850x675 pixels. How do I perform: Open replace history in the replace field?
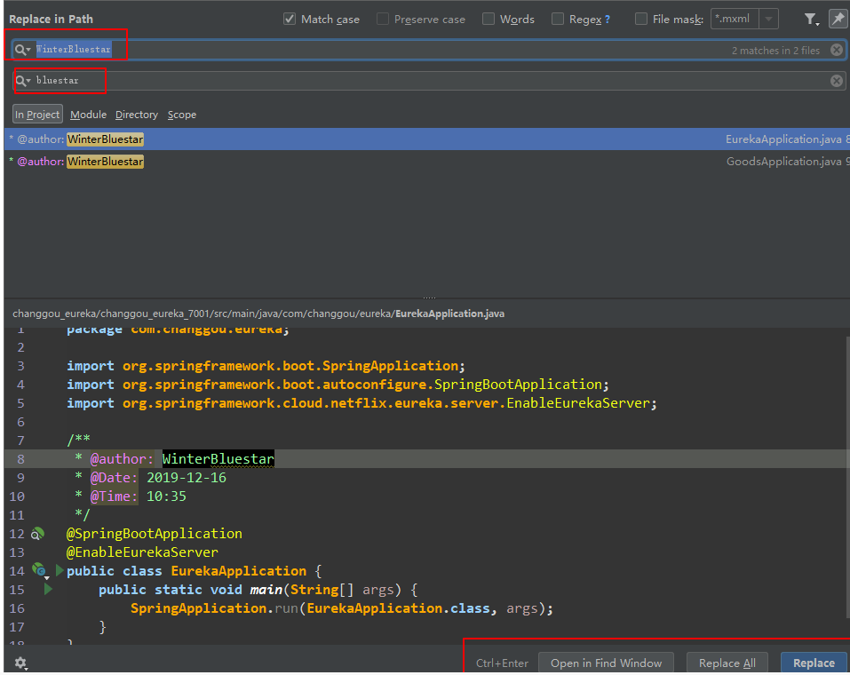pyautogui.click(x=23, y=81)
